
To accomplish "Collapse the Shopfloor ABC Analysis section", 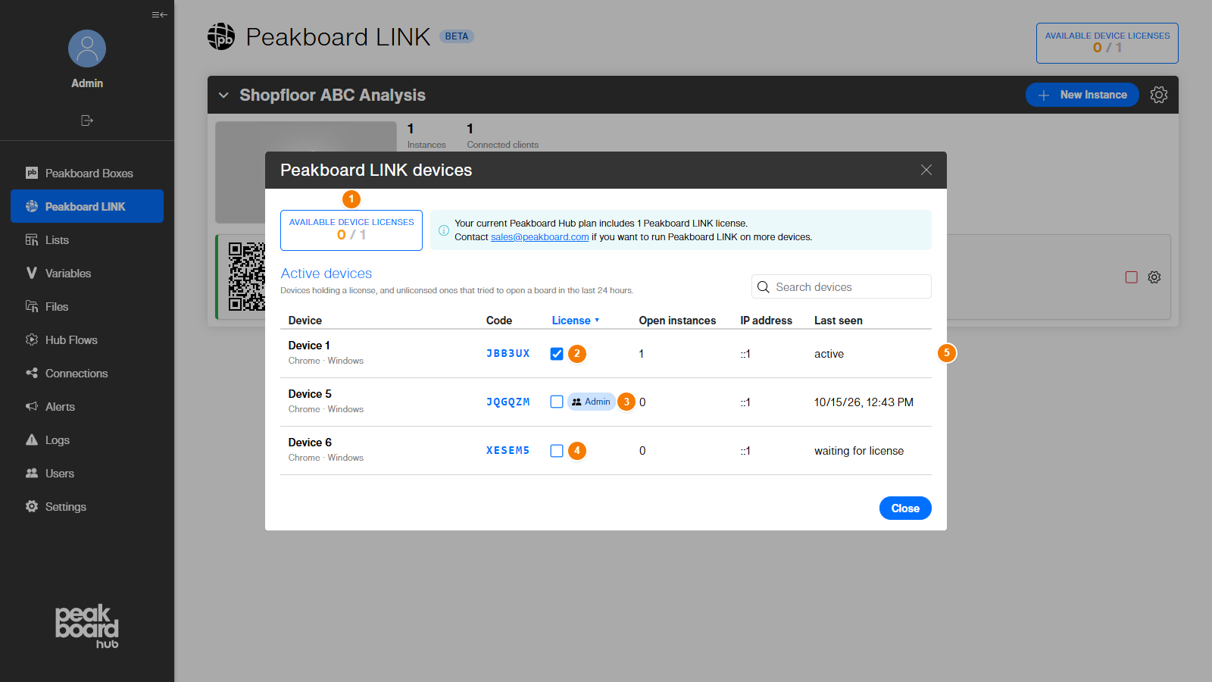I will [223, 95].
